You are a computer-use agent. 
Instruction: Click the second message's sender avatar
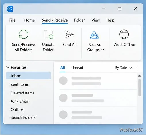(x=63, y=98)
